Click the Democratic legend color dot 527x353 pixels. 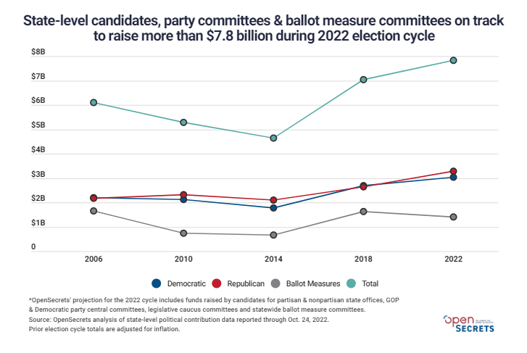[157, 283]
